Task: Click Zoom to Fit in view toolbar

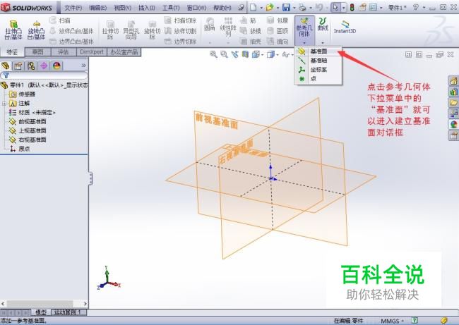Action: tap(213, 54)
